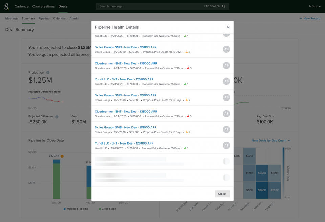This screenshot has width=325, height=222.
Task: Close Pipeline Health Details with X icon
Action: 228,27
